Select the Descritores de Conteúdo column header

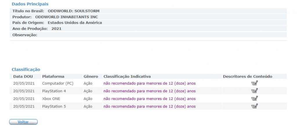coord(248,76)
